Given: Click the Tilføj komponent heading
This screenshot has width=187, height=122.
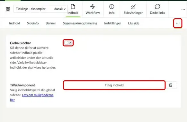Looking at the screenshot, I should pyautogui.click(x=22, y=85).
